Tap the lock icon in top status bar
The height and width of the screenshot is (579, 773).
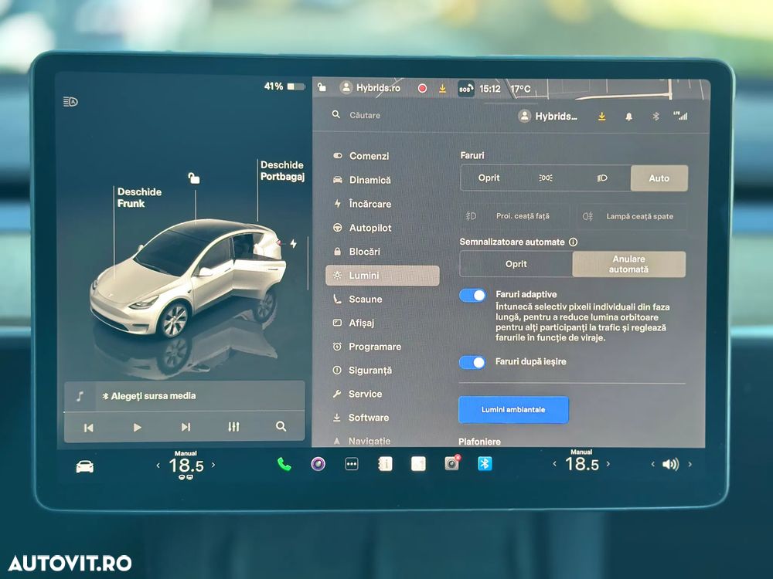(322, 88)
